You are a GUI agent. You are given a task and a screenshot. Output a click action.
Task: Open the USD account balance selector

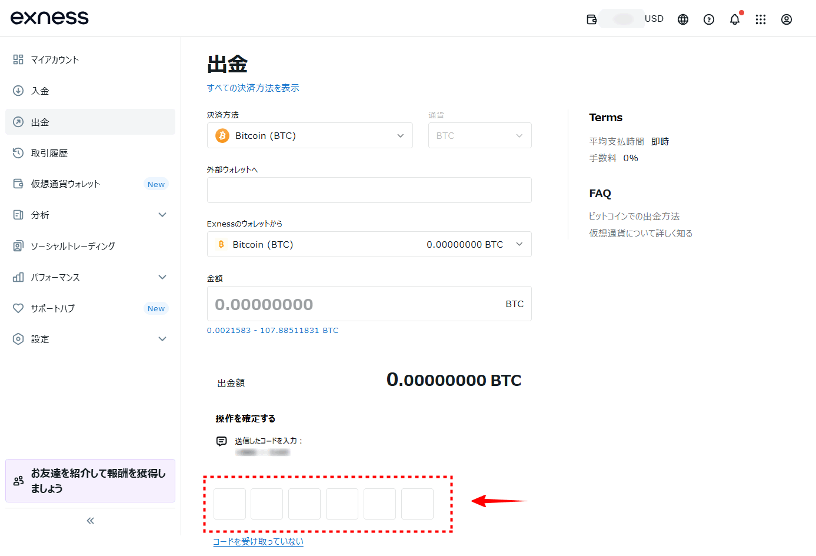[632, 19]
